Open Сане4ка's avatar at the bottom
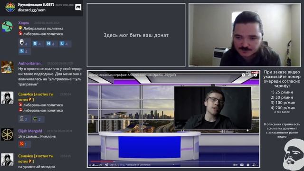This screenshot has height=171, width=304. click(7, 160)
